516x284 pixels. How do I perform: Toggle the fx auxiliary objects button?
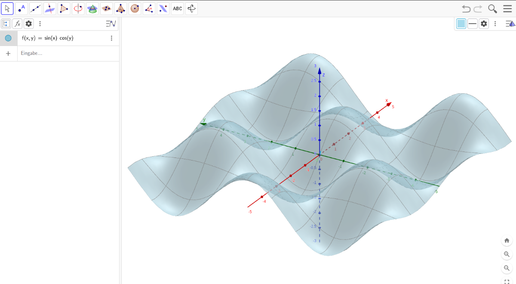point(17,24)
